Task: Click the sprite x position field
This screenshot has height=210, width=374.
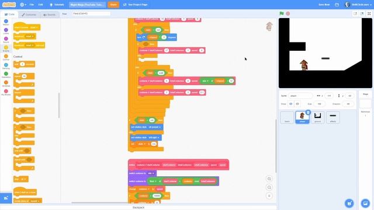Action: (329, 96)
